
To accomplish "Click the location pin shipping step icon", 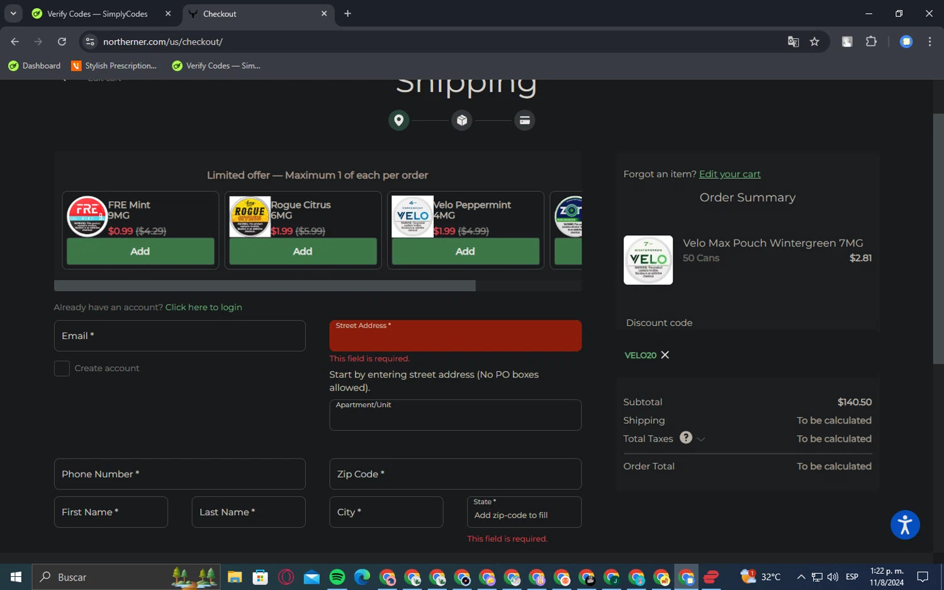I will click(x=398, y=120).
